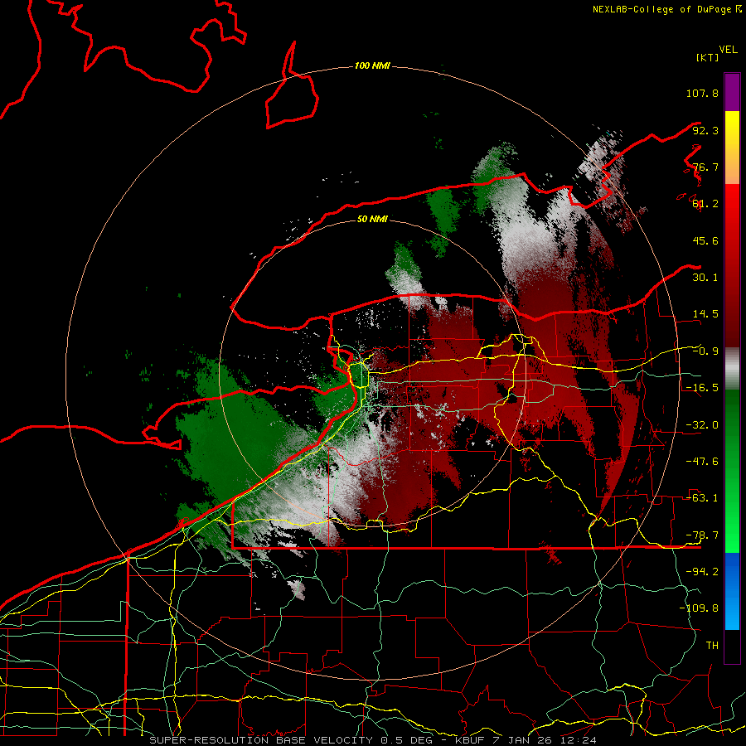Click the purple segment of velocity color bar
The image size is (746, 746).
pyautogui.click(x=732, y=92)
